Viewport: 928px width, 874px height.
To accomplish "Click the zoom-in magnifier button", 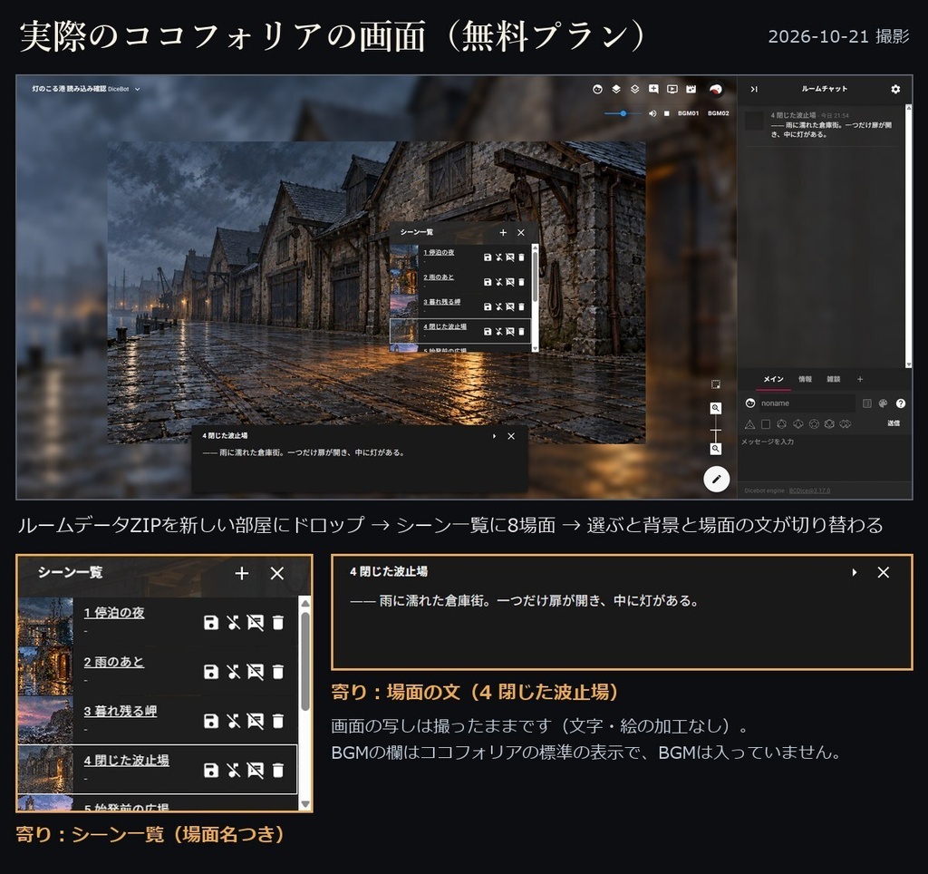I will click(x=716, y=408).
